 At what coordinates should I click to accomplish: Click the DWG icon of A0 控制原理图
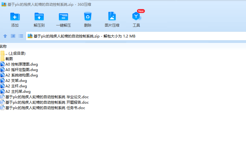pos(2,64)
